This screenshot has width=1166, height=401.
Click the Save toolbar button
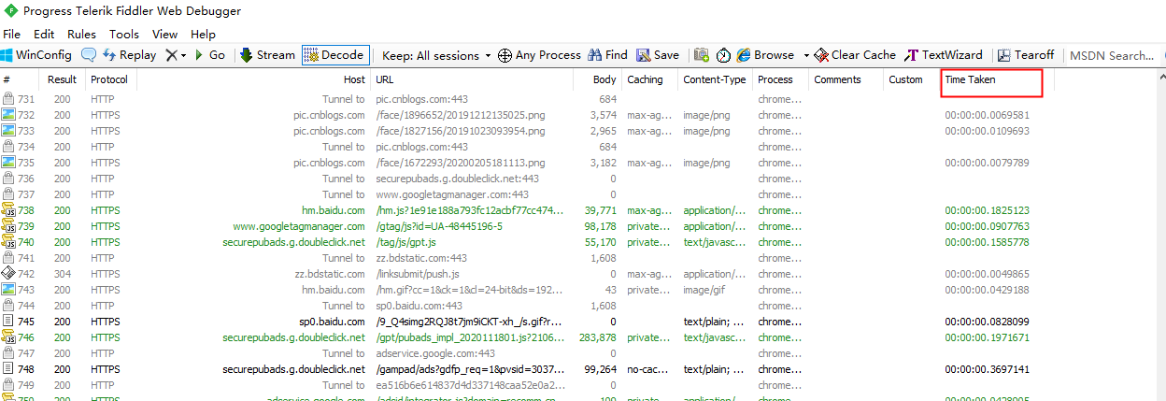[658, 55]
